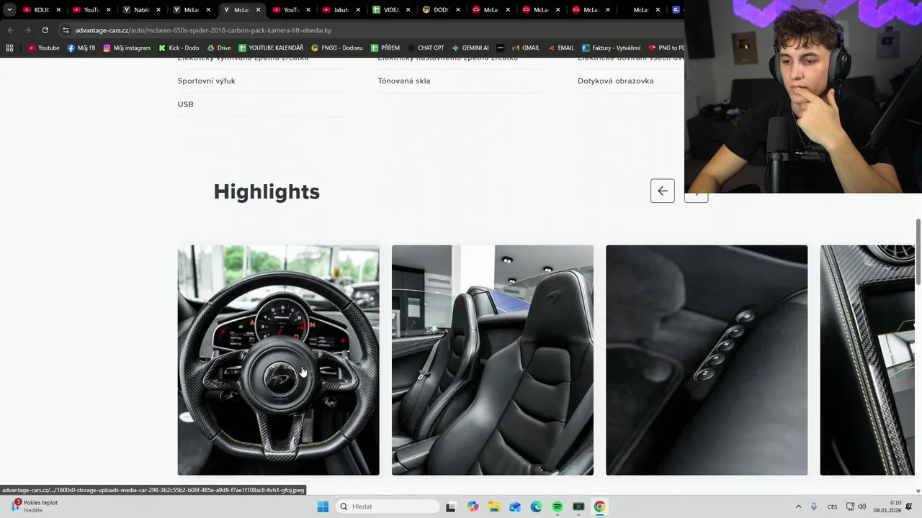Viewport: 922px width, 518px height.
Task: Open the Xbox Game Bar taskbar icon
Action: coord(578,506)
